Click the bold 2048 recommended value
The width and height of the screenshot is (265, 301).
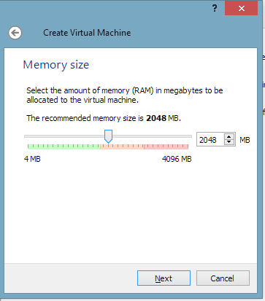[x=156, y=118]
